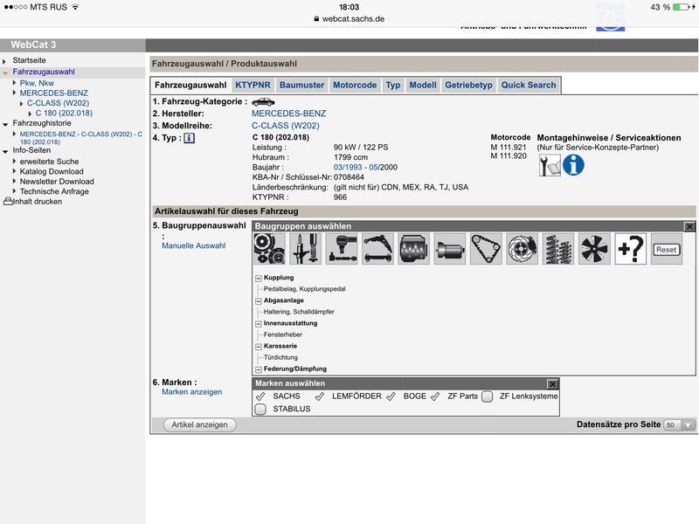Uncheck the ZF Parts brand checkbox
This screenshot has width=699, height=524.
pyautogui.click(x=435, y=396)
